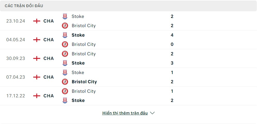Click Stoke crest in 04.05.24 match
Image resolution: width=257 pixels, height=124 pixels.
pos(65,35)
